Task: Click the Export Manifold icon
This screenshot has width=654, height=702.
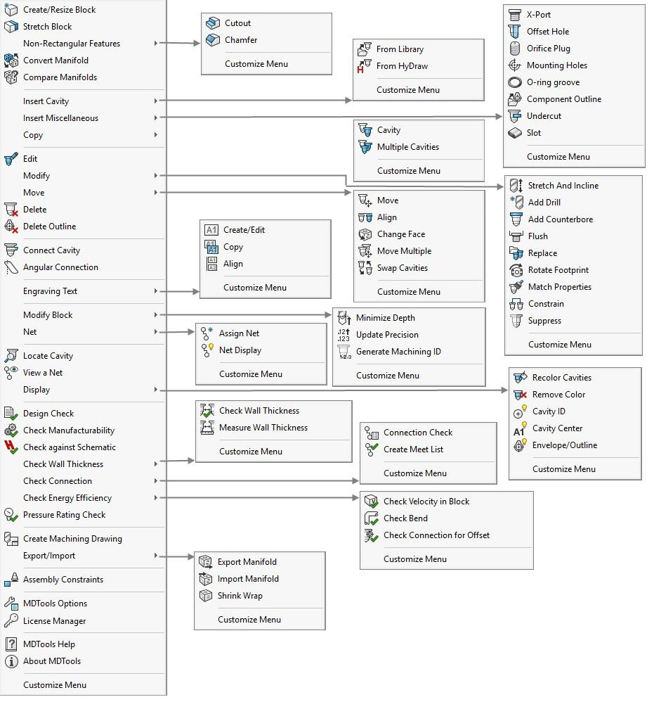Action: click(206, 562)
